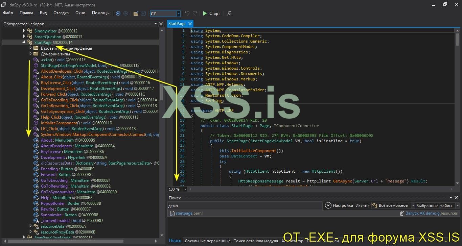Click the search text field containing демо

pos(245,205)
